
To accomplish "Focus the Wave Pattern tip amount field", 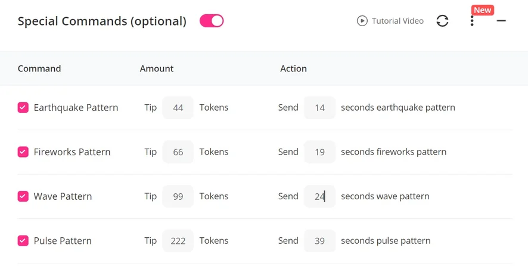I will [x=178, y=196].
